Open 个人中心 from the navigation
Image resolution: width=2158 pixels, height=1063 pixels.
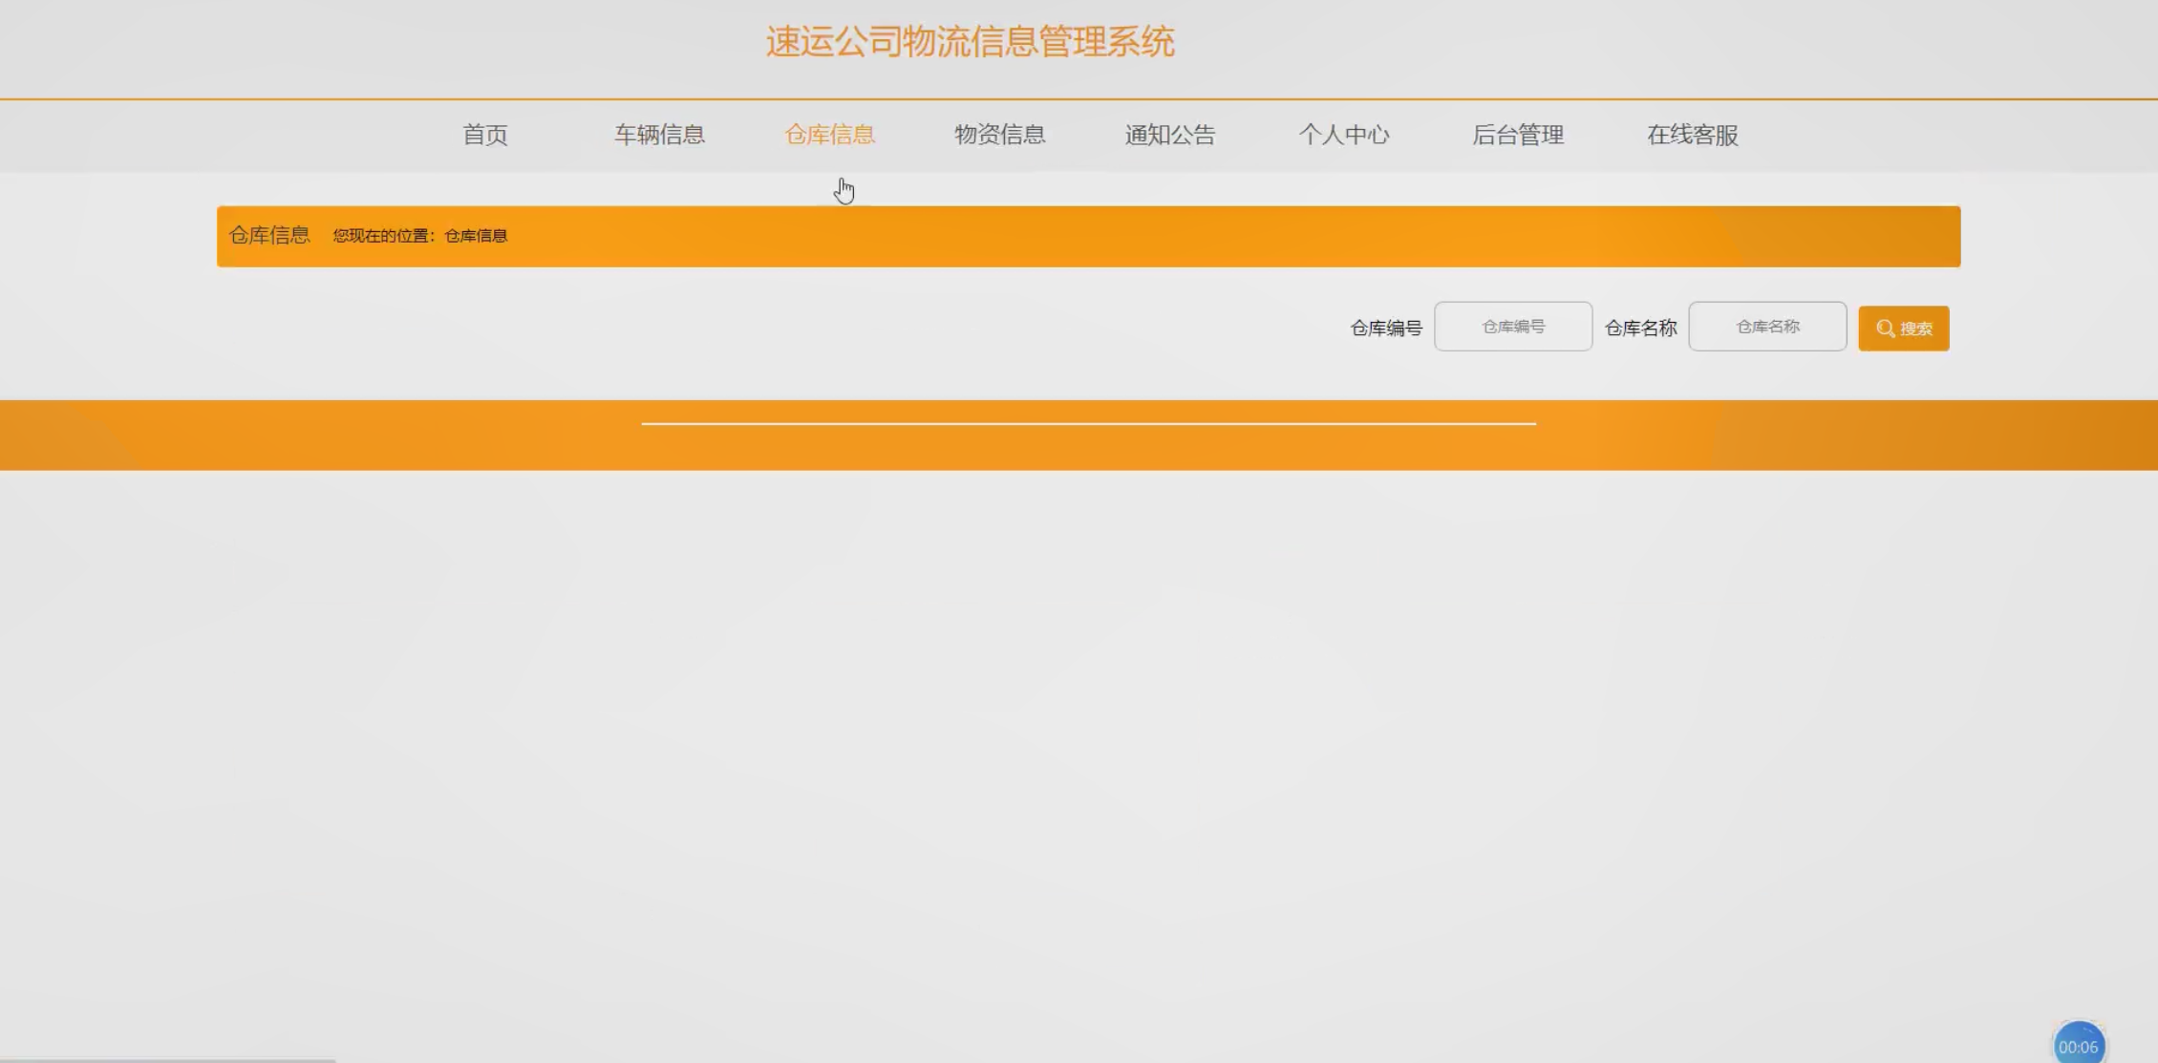pos(1343,135)
